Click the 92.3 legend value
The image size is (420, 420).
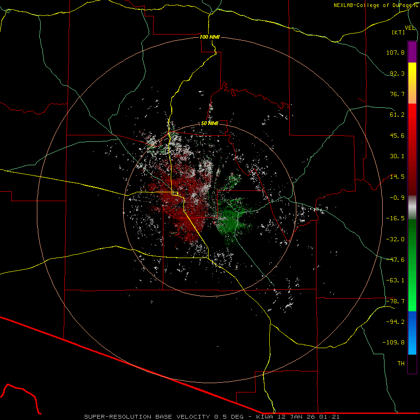(397, 73)
